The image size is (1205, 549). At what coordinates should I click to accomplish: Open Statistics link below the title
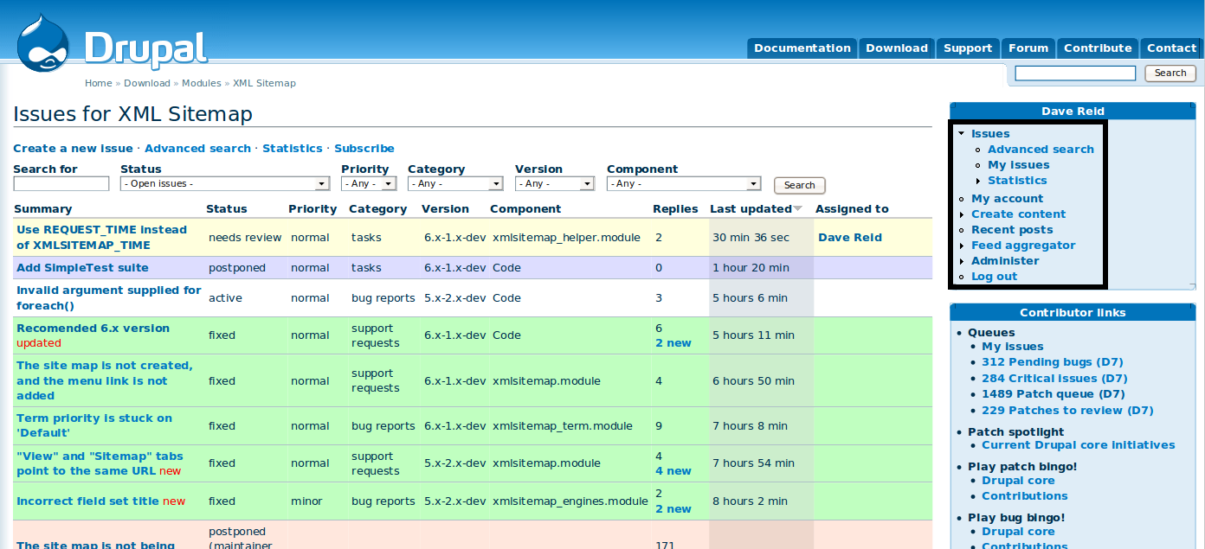click(x=293, y=149)
